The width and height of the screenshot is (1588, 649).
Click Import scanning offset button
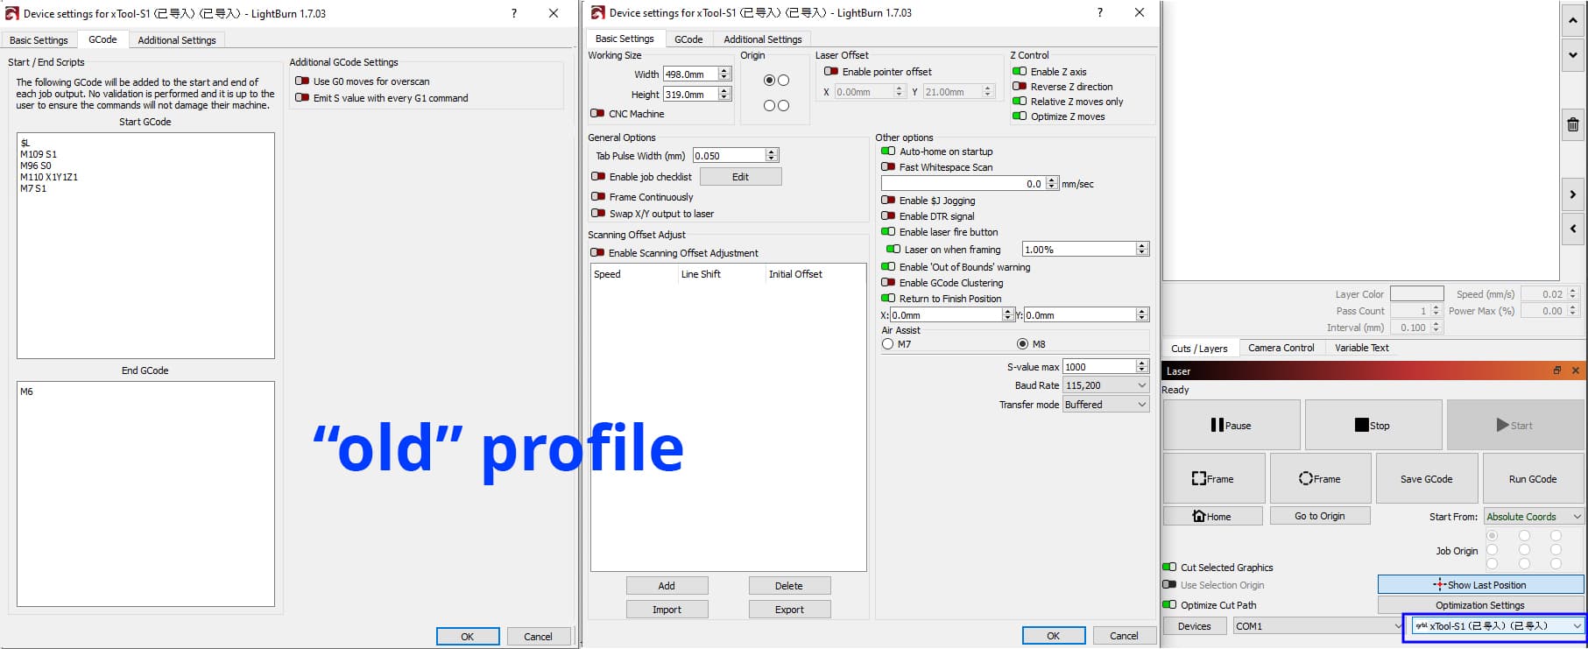point(667,610)
